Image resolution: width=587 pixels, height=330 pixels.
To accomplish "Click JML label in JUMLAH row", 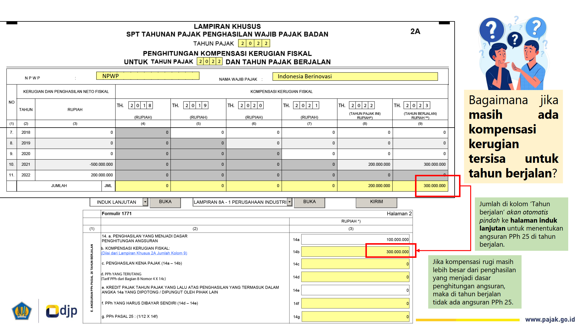I will (108, 186).
